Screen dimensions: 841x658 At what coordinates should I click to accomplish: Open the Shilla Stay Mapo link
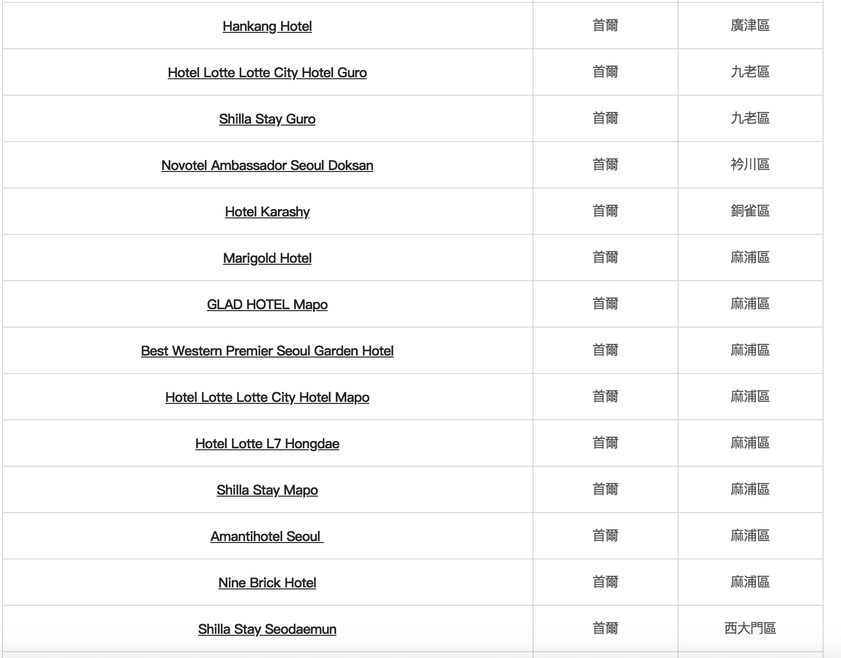click(x=267, y=490)
